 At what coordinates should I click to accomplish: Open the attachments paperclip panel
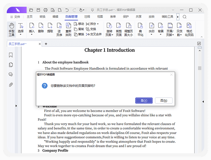click(11, 85)
